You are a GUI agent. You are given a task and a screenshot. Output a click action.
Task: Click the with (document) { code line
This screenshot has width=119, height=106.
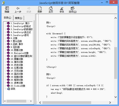[56, 34]
